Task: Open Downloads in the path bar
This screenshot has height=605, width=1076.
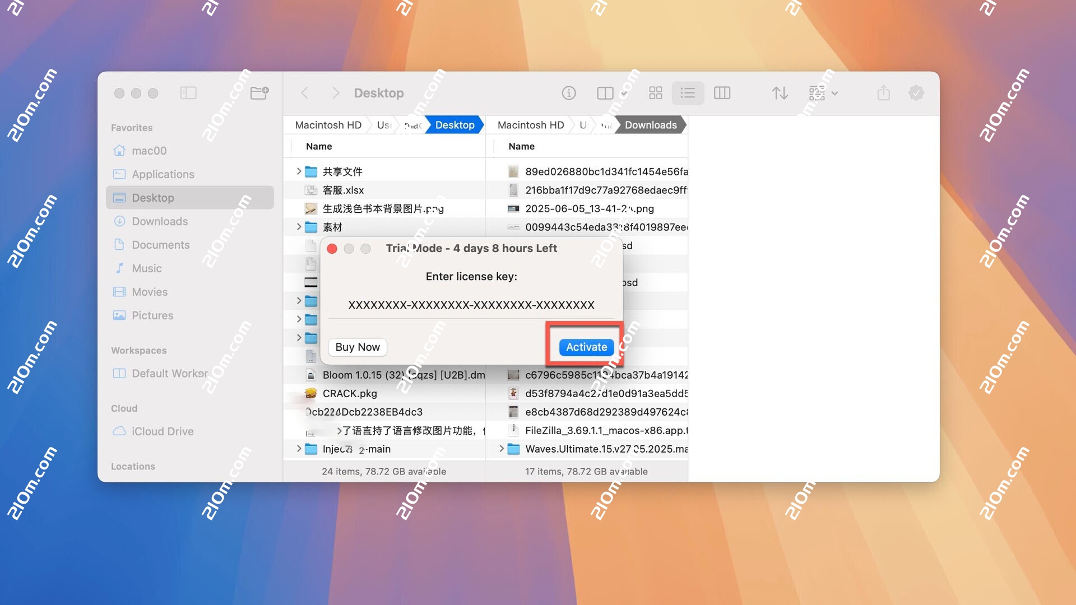Action: pos(650,125)
